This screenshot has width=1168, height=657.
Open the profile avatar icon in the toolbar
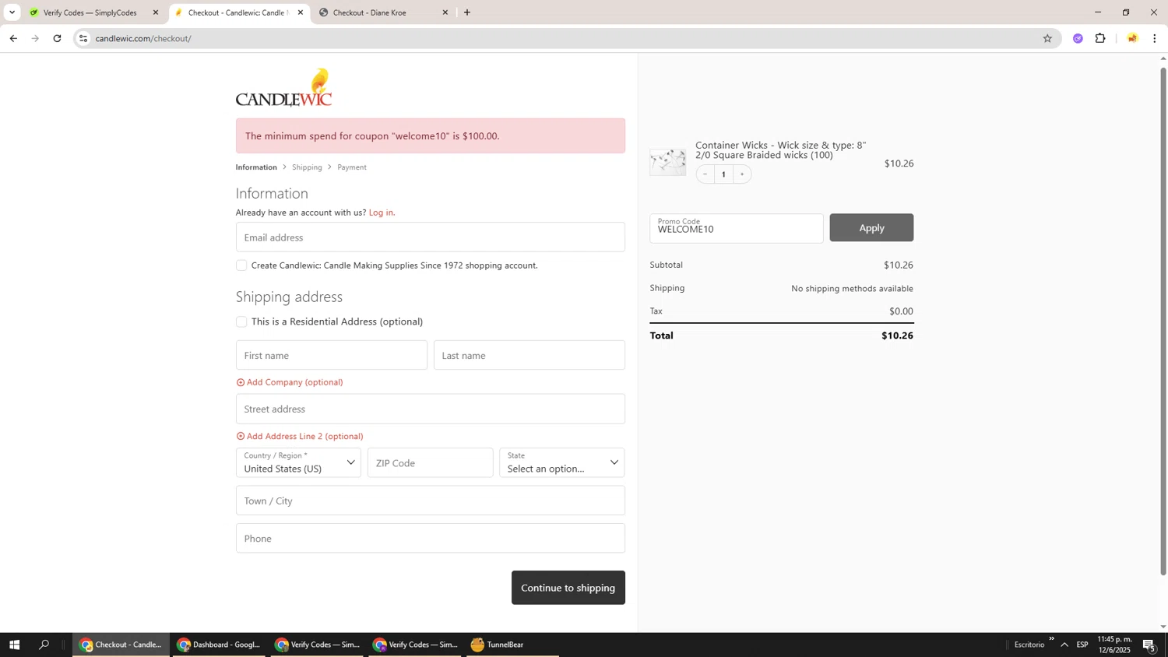tap(1132, 38)
